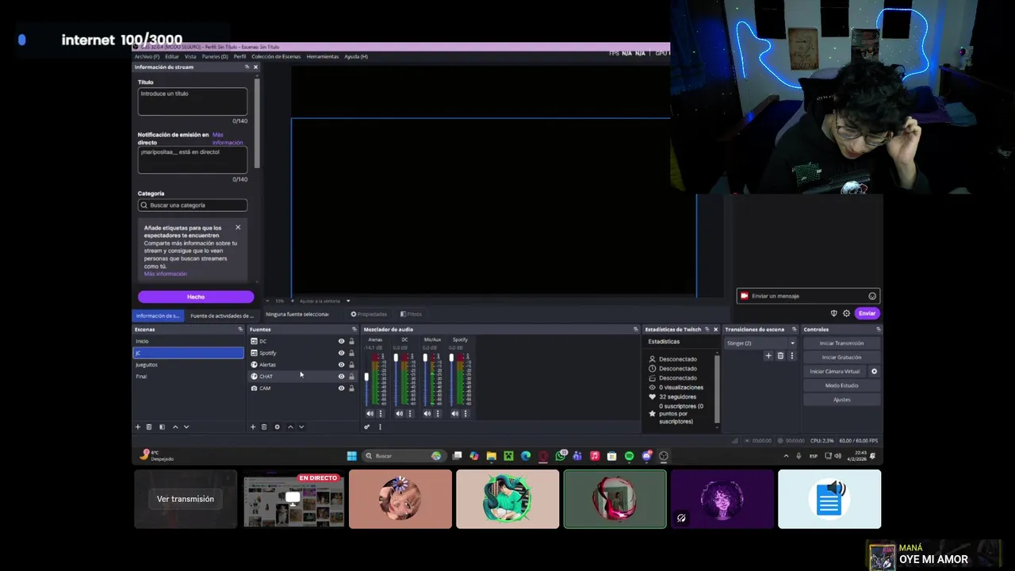Open advanced audio properties gears icon
The width and height of the screenshot is (1015, 571).
[x=367, y=427]
